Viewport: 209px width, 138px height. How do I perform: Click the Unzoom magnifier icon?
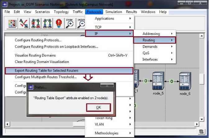(x=81, y=23)
